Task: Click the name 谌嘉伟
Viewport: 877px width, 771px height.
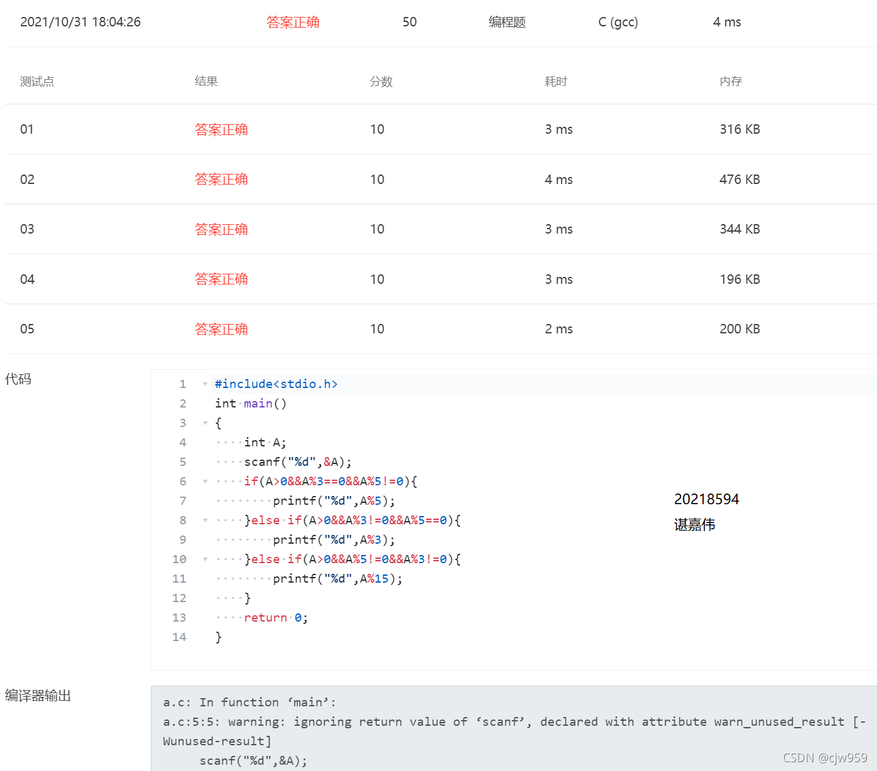Action: click(695, 525)
